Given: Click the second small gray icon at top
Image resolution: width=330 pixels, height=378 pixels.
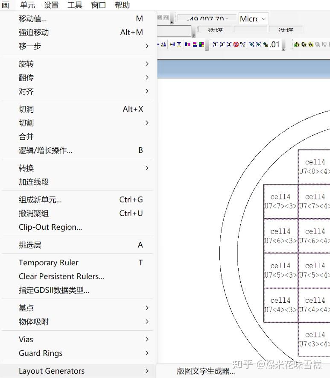Looking at the screenshot, I should coord(166,18).
